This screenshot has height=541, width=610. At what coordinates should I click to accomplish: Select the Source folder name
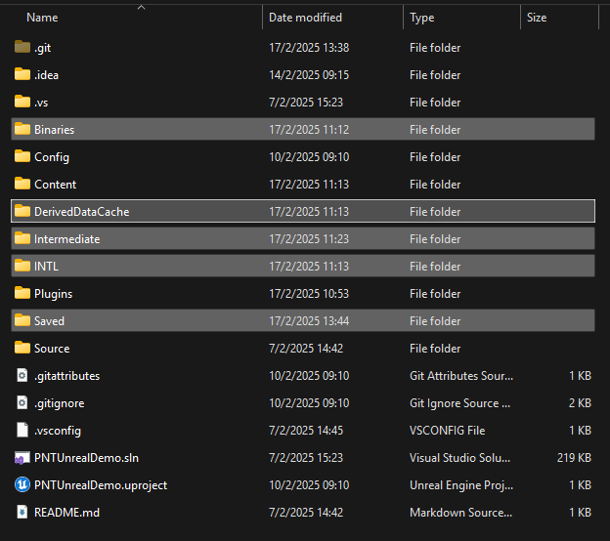coord(52,349)
